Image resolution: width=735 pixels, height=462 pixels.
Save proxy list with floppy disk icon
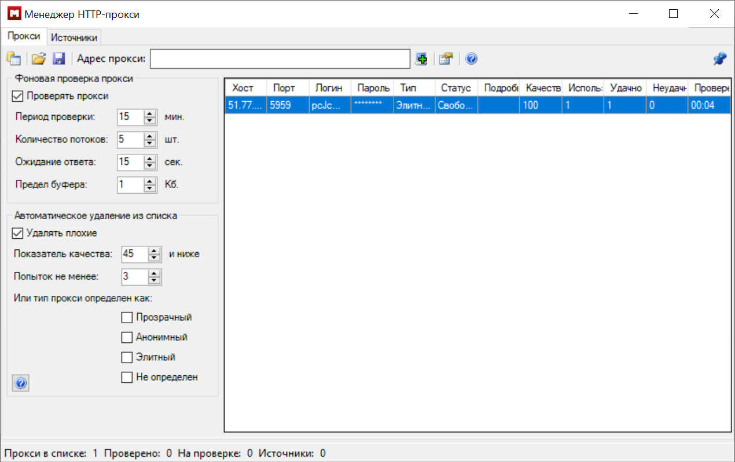(x=58, y=58)
